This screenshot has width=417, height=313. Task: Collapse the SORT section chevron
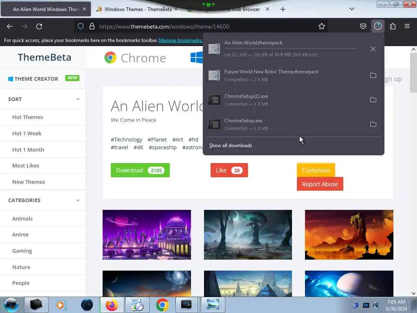78,99
